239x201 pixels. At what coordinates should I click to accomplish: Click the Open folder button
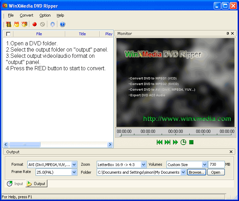[x=216, y=172]
